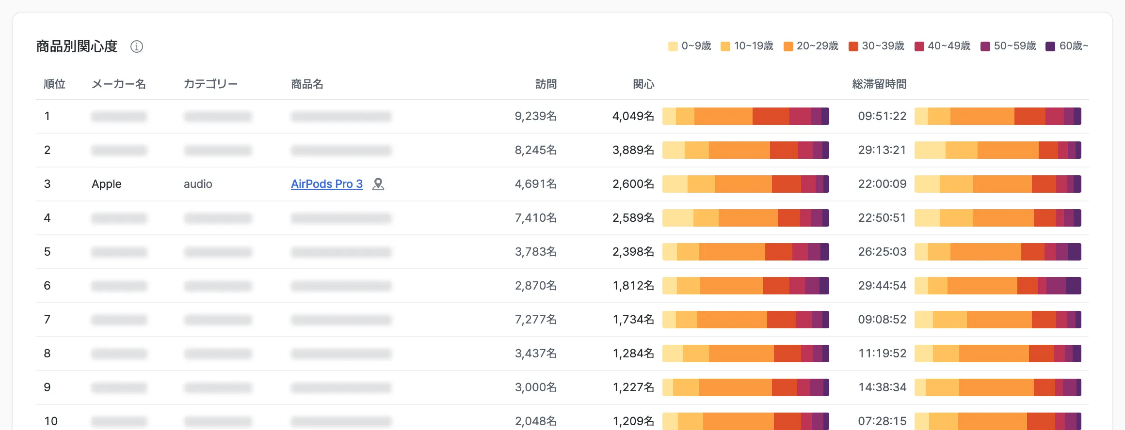Select the 20~29歳 legend swatch
Image resolution: width=1125 pixels, height=430 pixels.
788,46
